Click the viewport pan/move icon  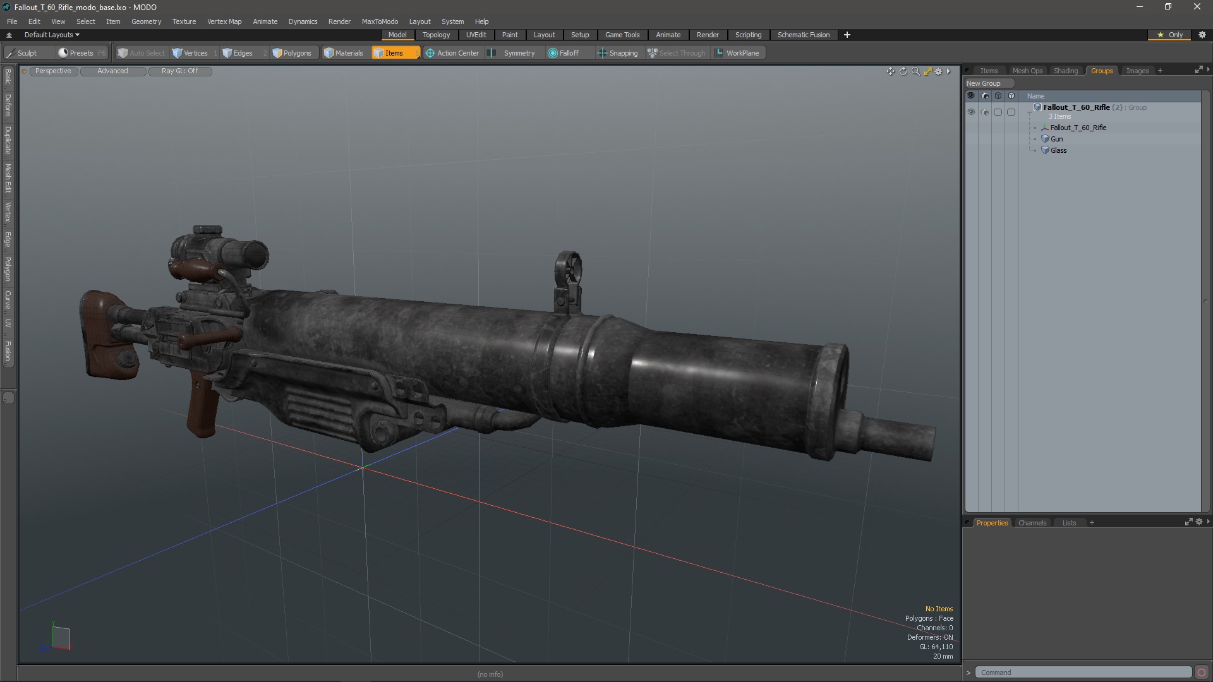click(x=890, y=71)
